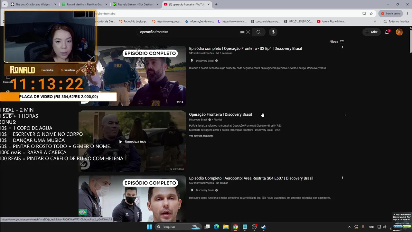Screen dimensions: 412x232
Task: Open the concurso.idecan.org bookmark
Action: tap(266, 22)
